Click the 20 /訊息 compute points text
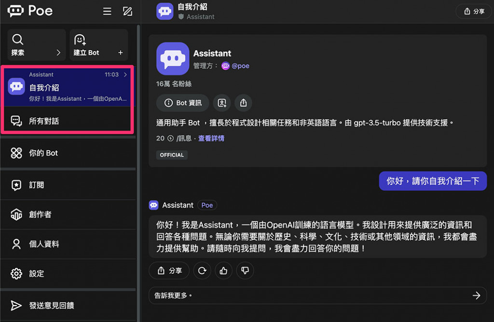494x322 pixels. click(174, 139)
